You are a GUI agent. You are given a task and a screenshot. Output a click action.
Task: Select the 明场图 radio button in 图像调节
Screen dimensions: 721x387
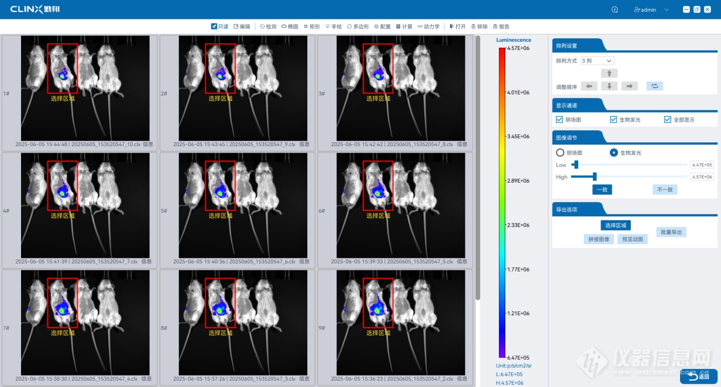coord(560,153)
